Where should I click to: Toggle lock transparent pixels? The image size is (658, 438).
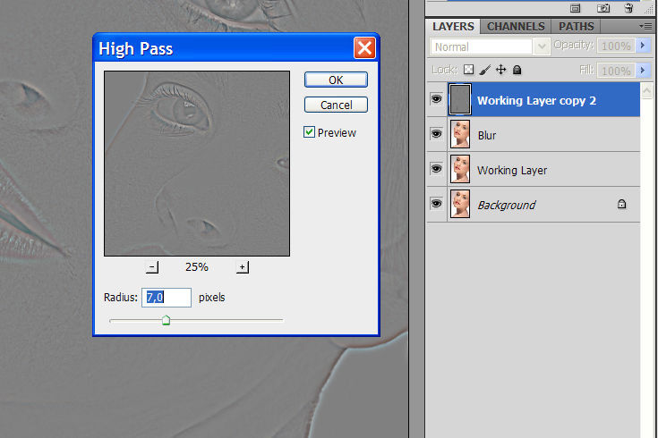pos(468,70)
